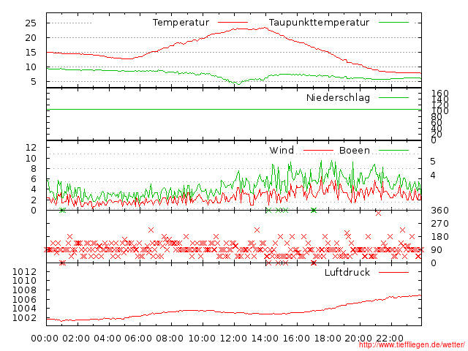Image resolution: width=468 pixels, height=351 pixels.
Task: Click the 160 precipitation axis value
Action: tap(440, 93)
